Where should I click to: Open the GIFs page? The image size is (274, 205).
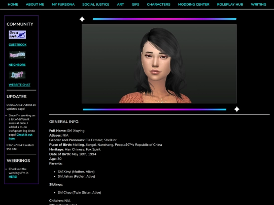pyautogui.click(x=135, y=5)
